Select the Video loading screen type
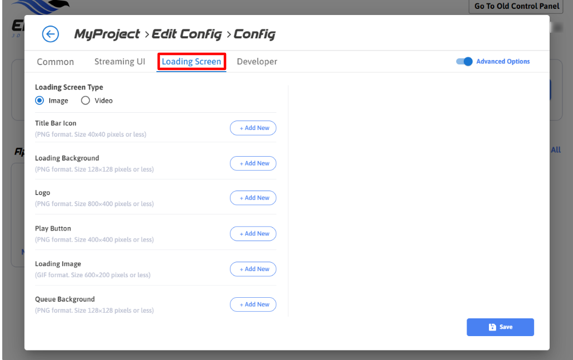This screenshot has width=573, height=360. tap(86, 101)
